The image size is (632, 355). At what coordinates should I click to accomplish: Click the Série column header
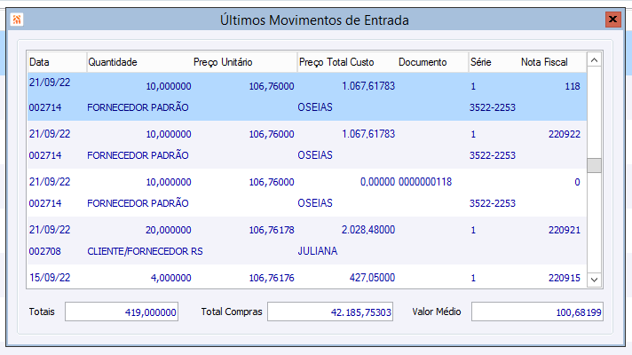tap(494, 62)
